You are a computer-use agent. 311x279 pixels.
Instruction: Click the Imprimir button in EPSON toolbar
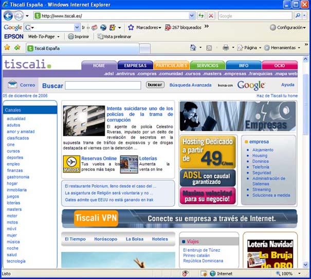click(78, 37)
